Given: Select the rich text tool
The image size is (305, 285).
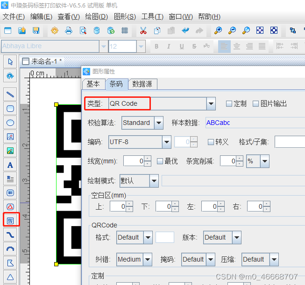Looking at the screenshot, I should (x=10, y=179).
